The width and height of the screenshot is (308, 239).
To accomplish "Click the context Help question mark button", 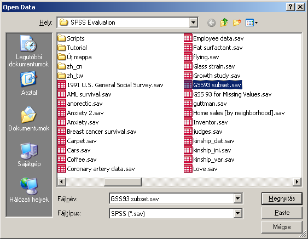I will point(290,7).
